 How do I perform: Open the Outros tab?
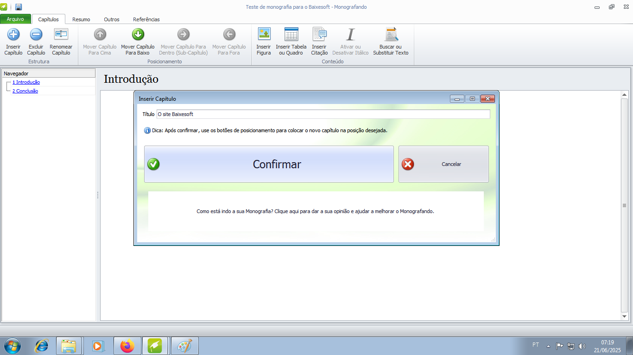point(112,19)
